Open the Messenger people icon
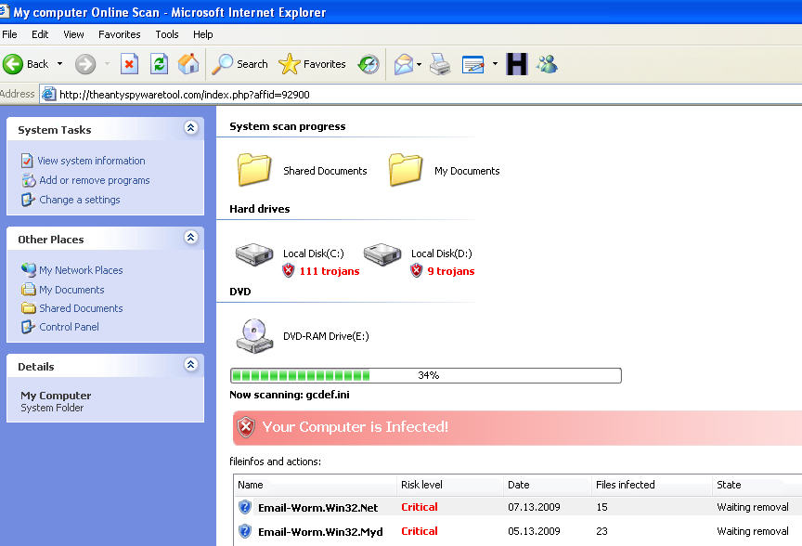This screenshot has height=546, width=802. pos(548,64)
